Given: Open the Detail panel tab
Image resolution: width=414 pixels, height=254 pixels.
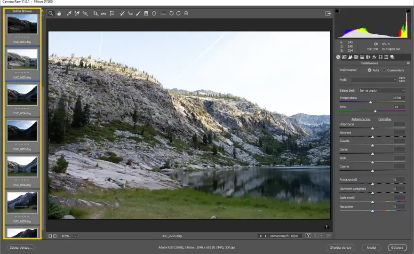Looking at the screenshot, I should (x=350, y=57).
